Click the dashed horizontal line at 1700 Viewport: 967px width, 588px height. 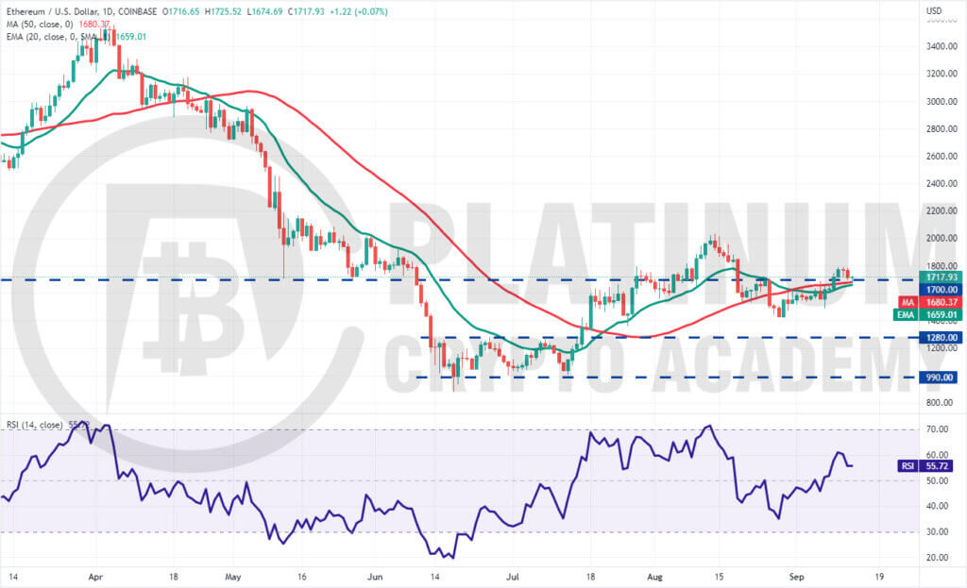(460, 279)
